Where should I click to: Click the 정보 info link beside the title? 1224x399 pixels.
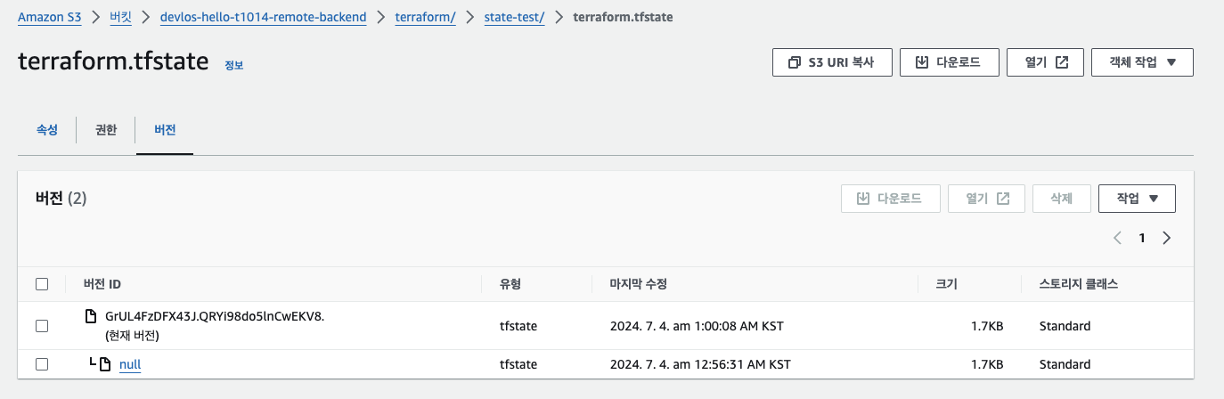[233, 65]
